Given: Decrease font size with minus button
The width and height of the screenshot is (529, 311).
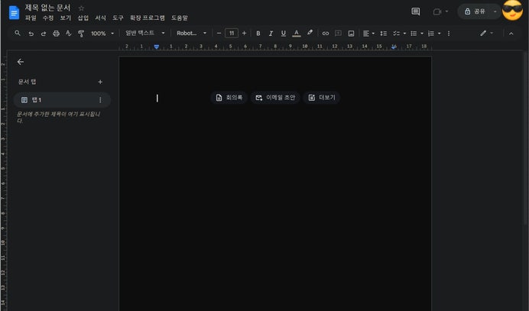Looking at the screenshot, I should (x=219, y=33).
